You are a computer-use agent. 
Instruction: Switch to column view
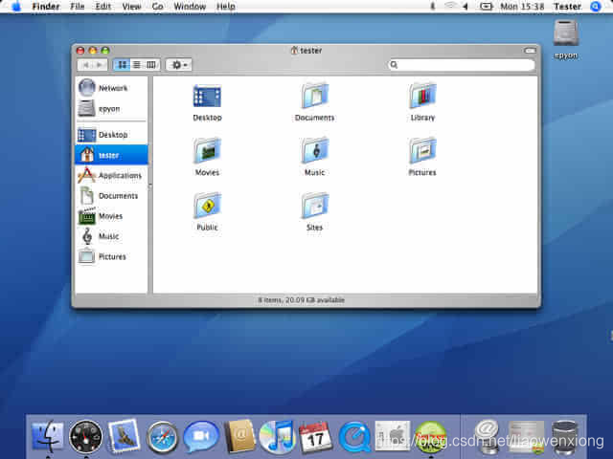coord(151,65)
